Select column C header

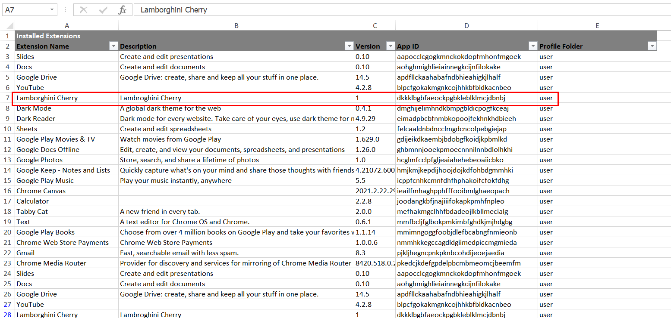tap(375, 26)
